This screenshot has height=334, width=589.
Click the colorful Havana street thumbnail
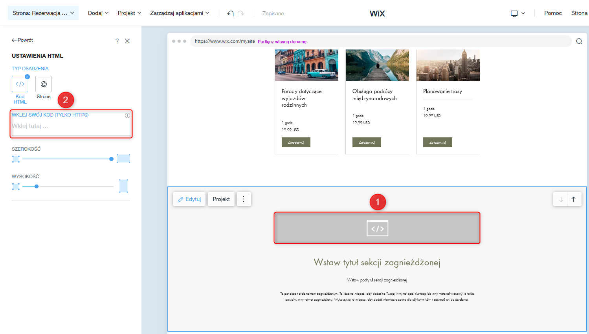click(306, 65)
